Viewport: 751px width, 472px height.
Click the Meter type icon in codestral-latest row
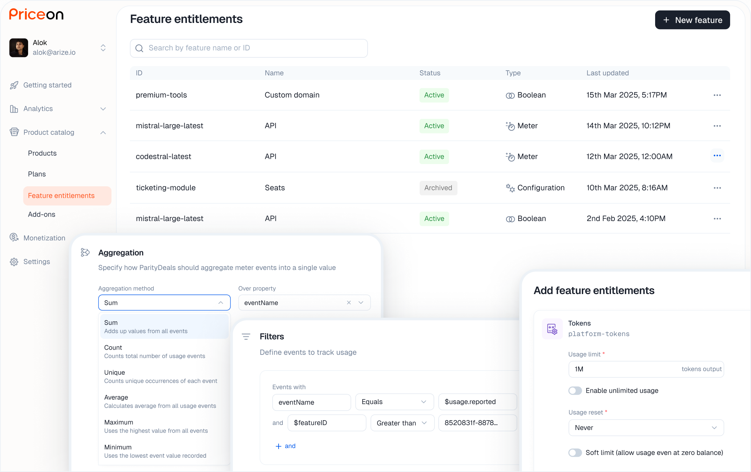pos(510,157)
